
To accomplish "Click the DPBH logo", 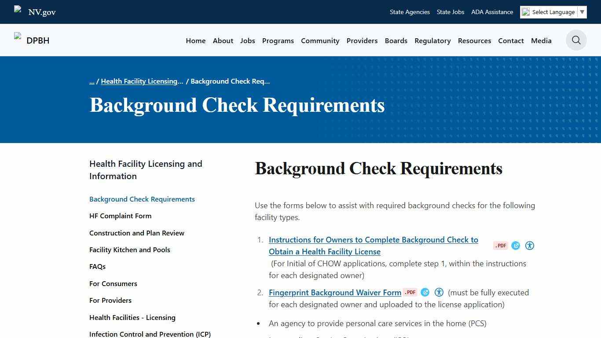I will [x=38, y=40].
